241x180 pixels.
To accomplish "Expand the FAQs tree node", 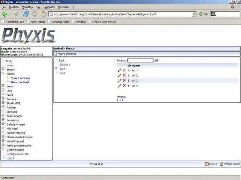I will [x=3, y=94].
